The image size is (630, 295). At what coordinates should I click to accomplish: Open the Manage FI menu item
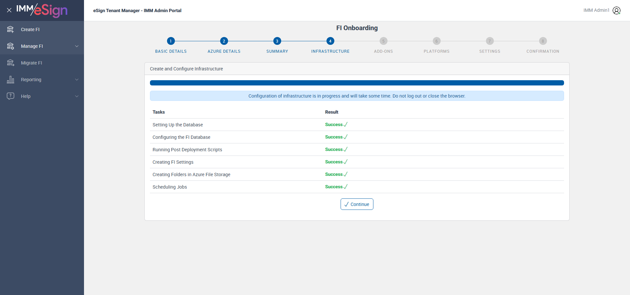(x=42, y=46)
